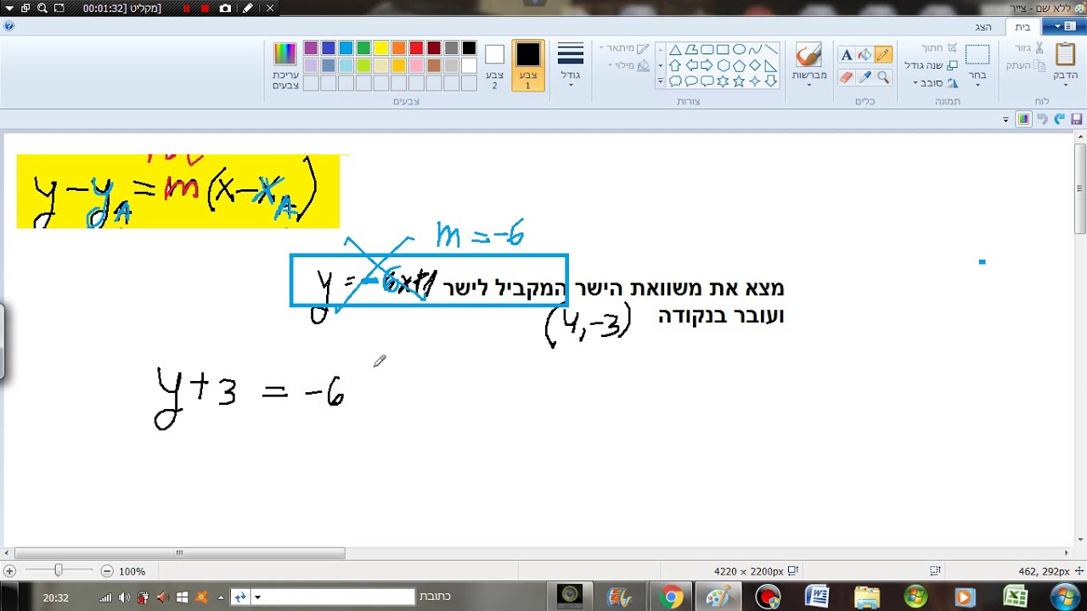Open the Select (בחר) dropdown arrow

pyautogui.click(x=977, y=84)
